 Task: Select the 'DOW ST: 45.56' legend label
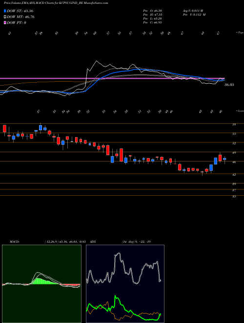(x=20, y=11)
